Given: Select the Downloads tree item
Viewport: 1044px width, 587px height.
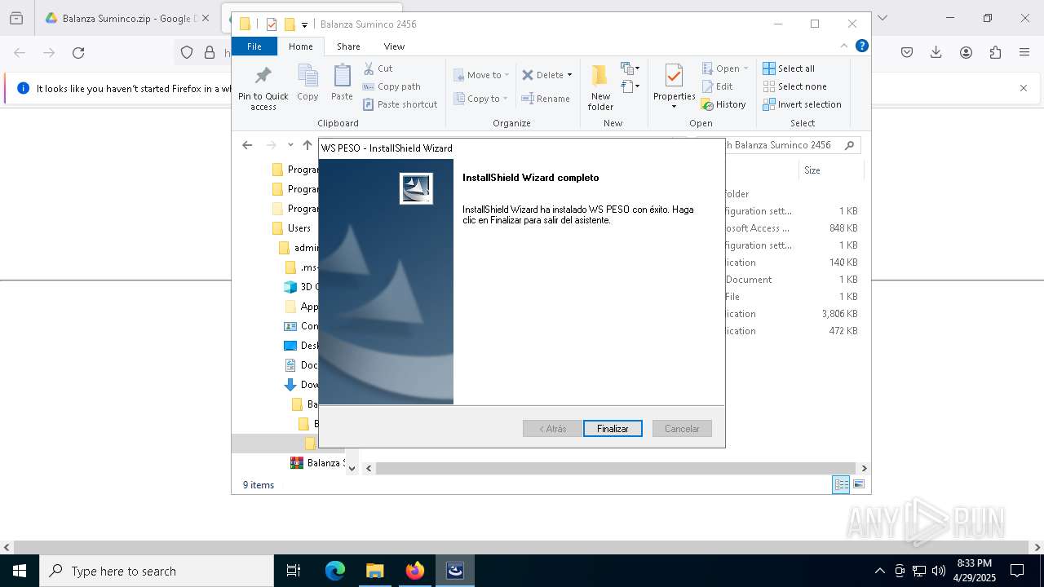Looking at the screenshot, I should 302,385.
